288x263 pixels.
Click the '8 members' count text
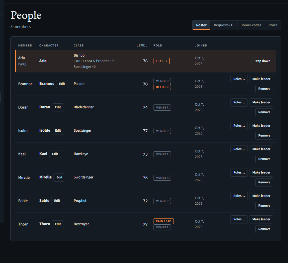[21, 27]
